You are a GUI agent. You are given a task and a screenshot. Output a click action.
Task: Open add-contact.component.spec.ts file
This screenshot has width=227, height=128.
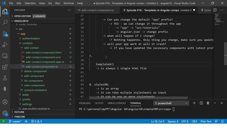[x=45, y=62]
